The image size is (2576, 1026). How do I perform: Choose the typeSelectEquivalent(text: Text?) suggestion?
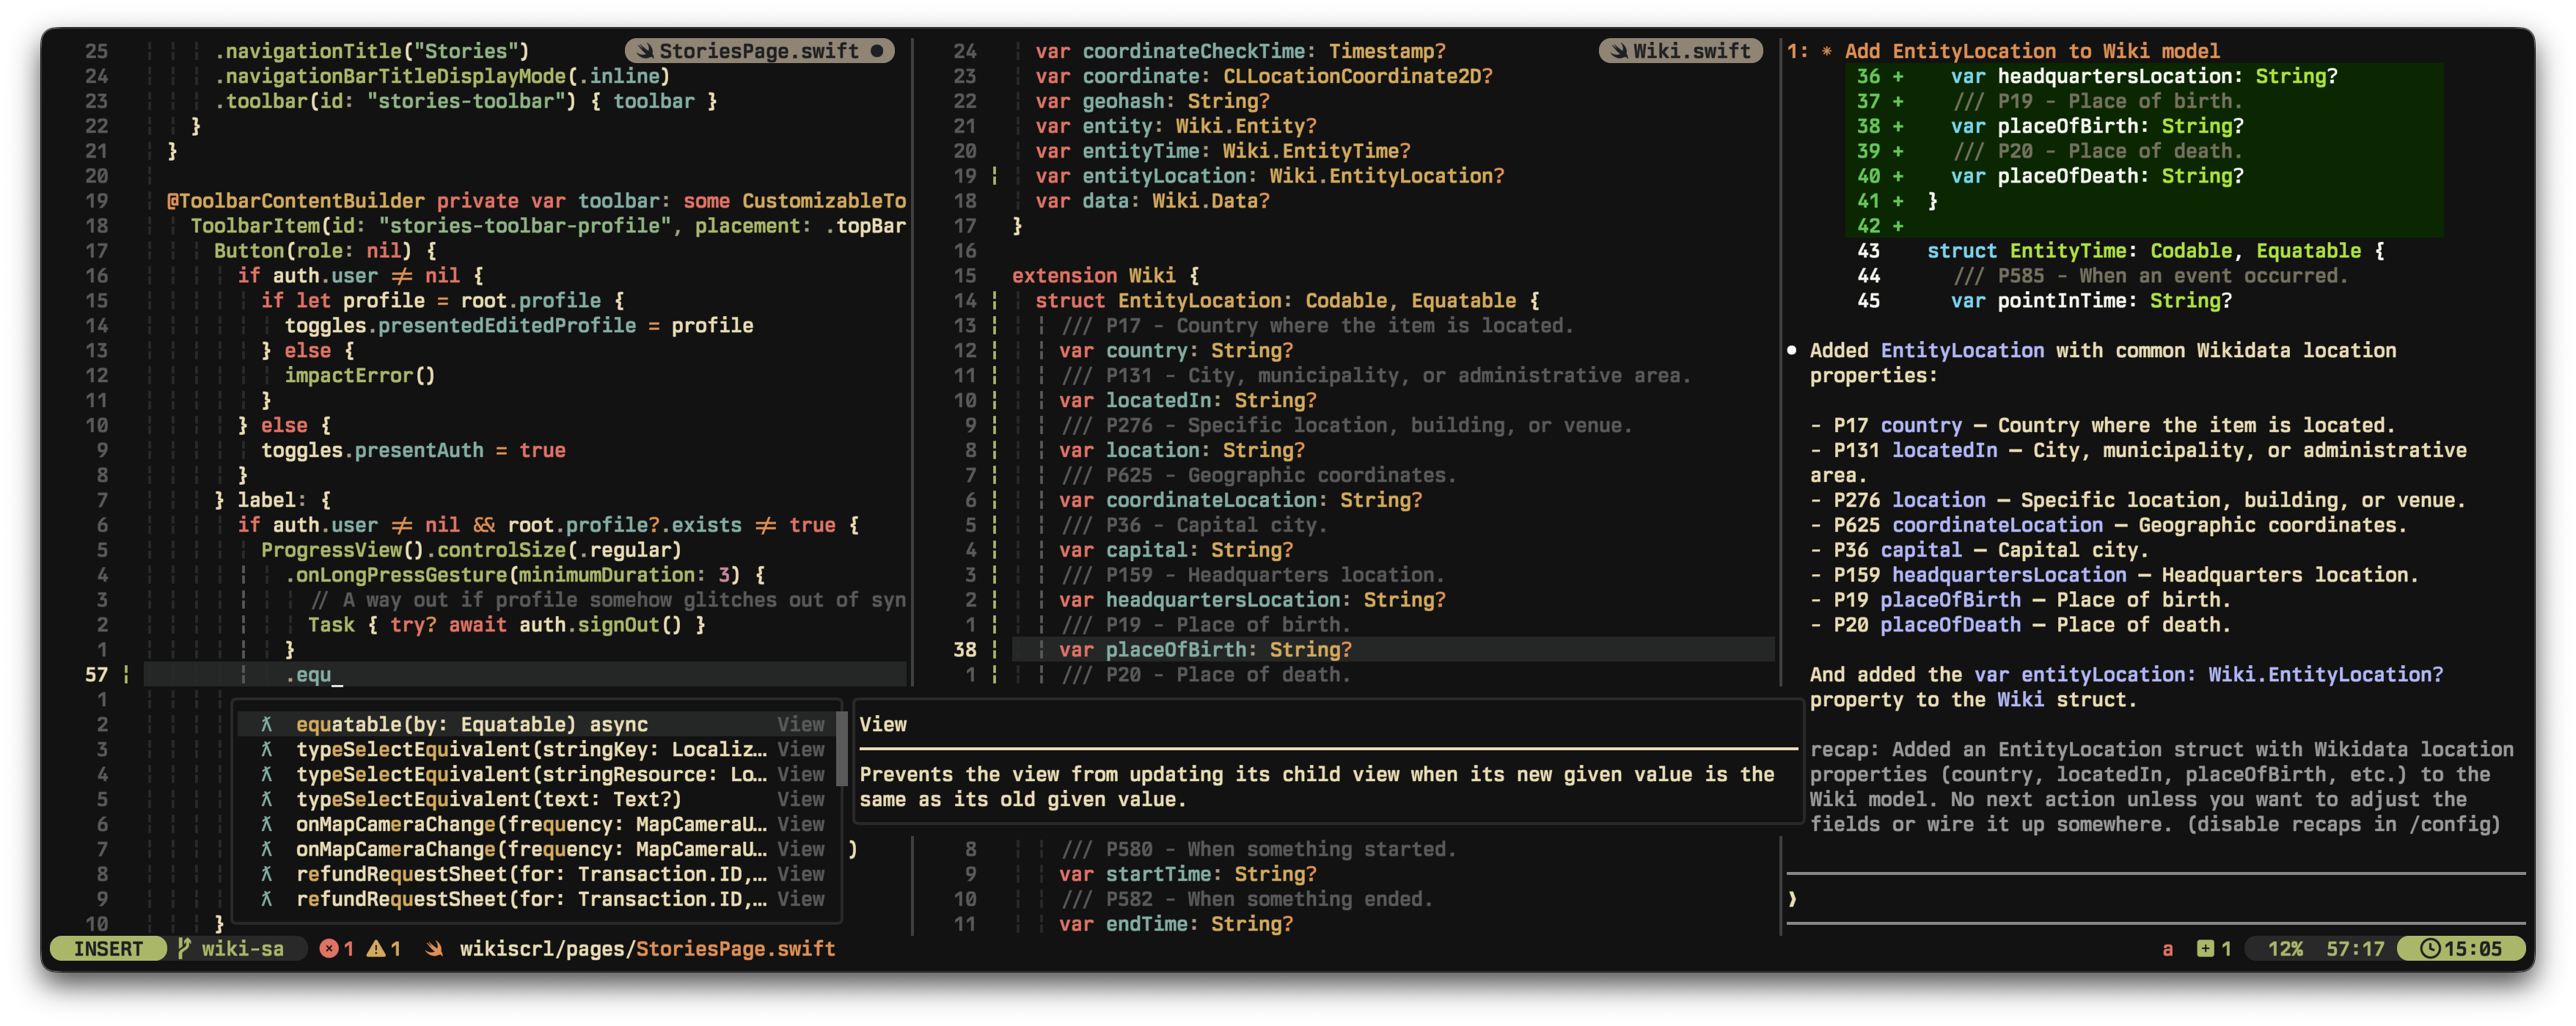pyautogui.click(x=488, y=799)
